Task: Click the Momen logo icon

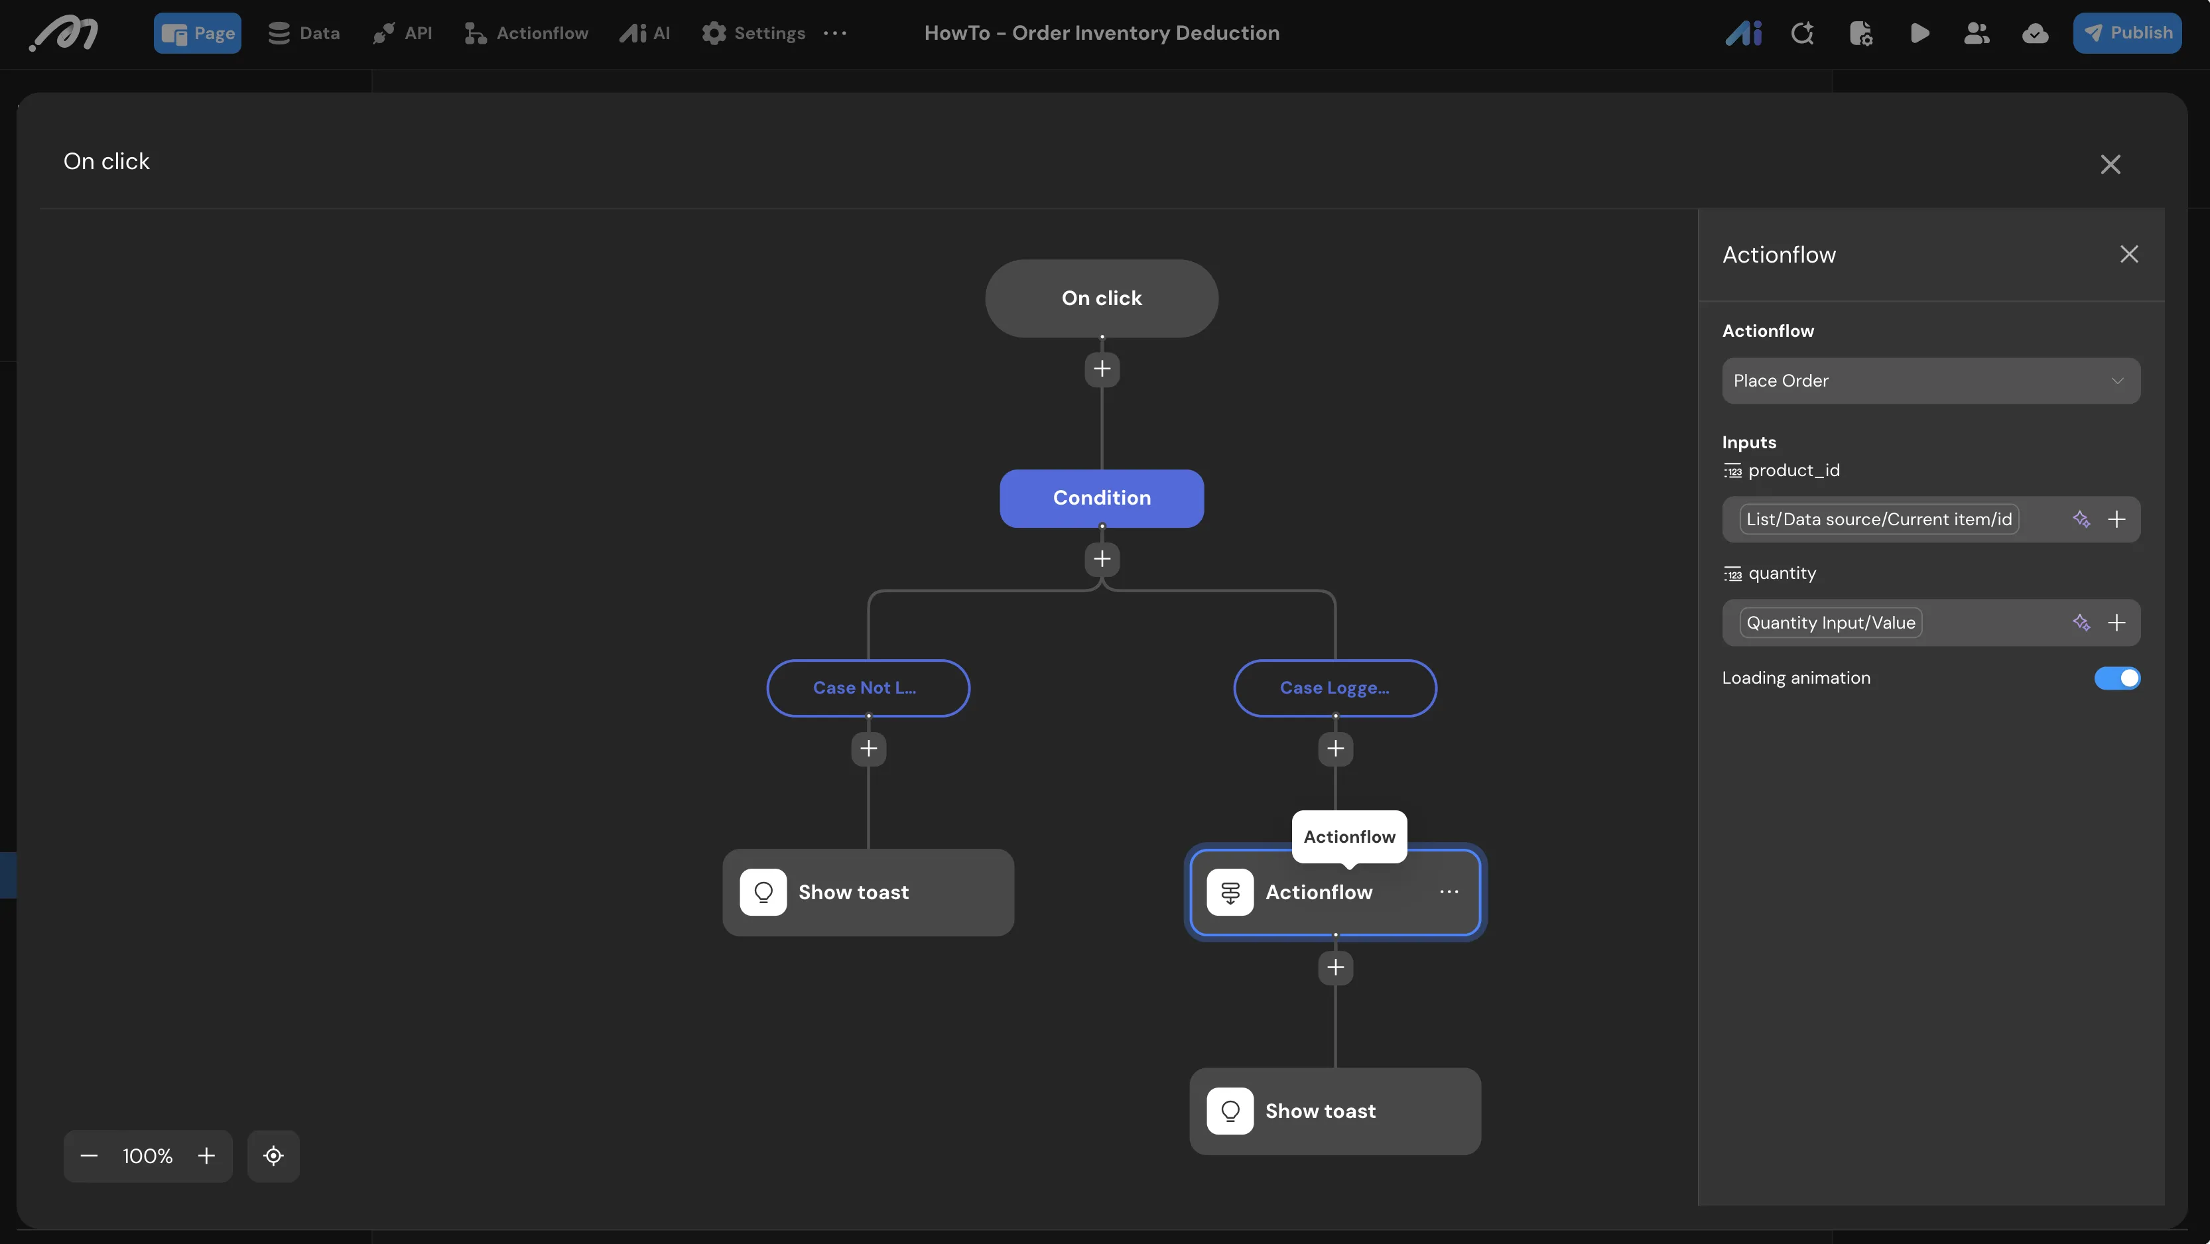Action: [x=64, y=33]
